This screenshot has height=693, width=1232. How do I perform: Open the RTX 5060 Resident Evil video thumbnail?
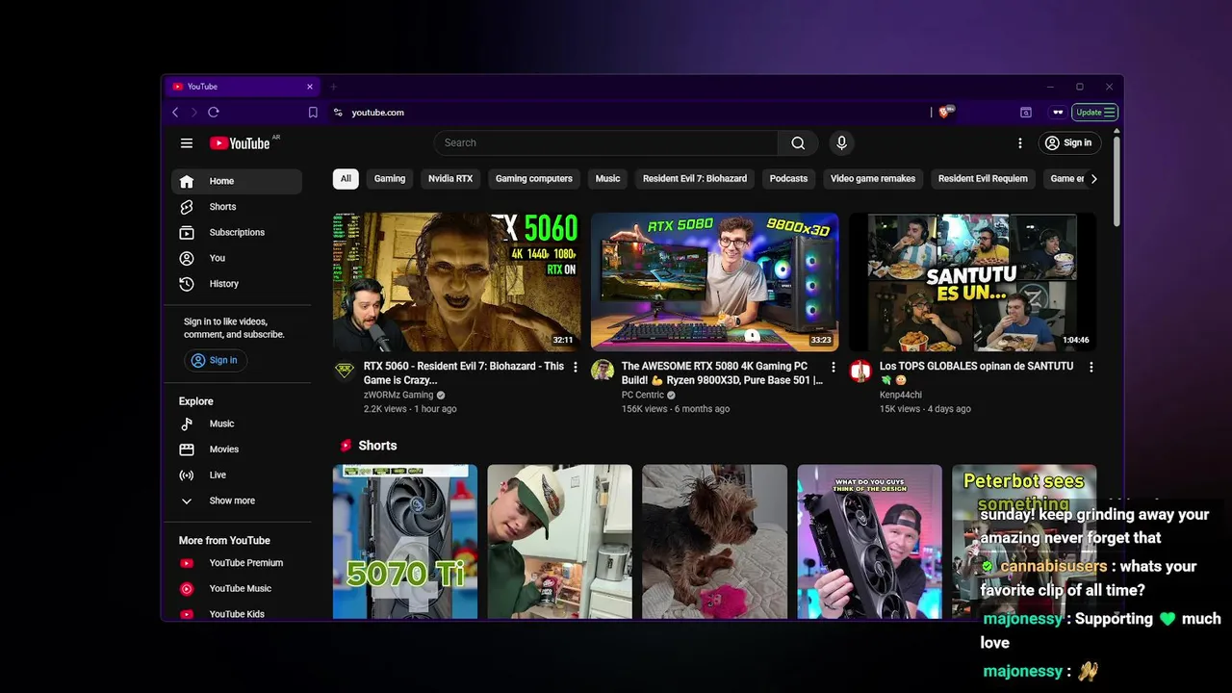point(457,282)
